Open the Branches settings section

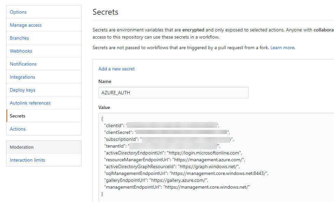19,38
